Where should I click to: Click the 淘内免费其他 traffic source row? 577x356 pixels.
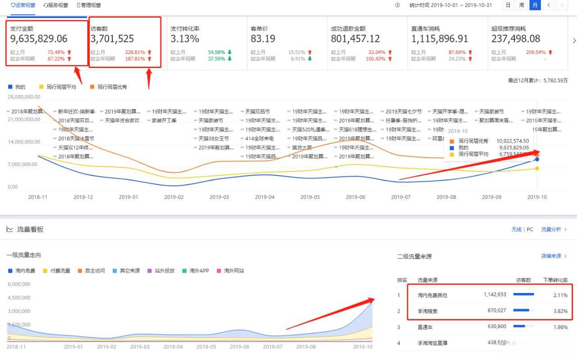click(x=482, y=295)
